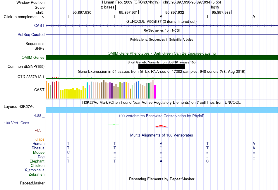Click position label 95,897,930
278x190 pixels.
tap(82, 12)
